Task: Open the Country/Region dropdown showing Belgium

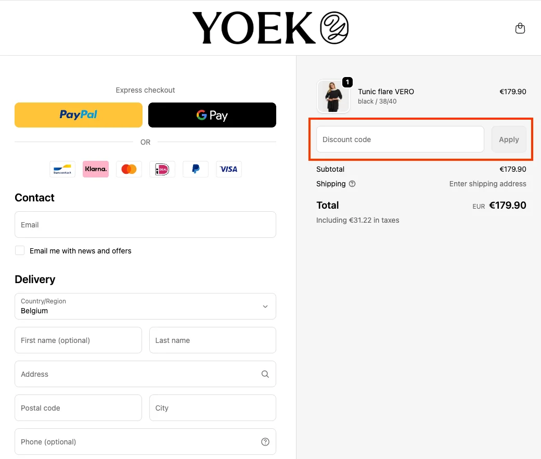Action: coord(145,307)
